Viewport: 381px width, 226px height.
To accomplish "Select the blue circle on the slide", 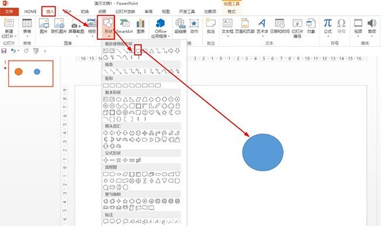I will tap(263, 152).
